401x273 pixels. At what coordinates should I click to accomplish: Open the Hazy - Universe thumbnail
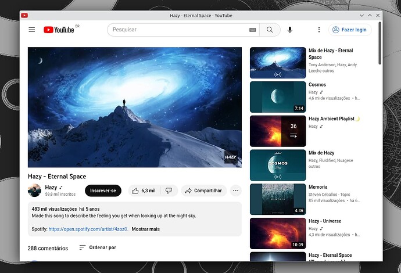pos(278,234)
